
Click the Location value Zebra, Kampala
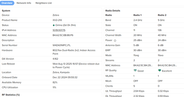61,72
